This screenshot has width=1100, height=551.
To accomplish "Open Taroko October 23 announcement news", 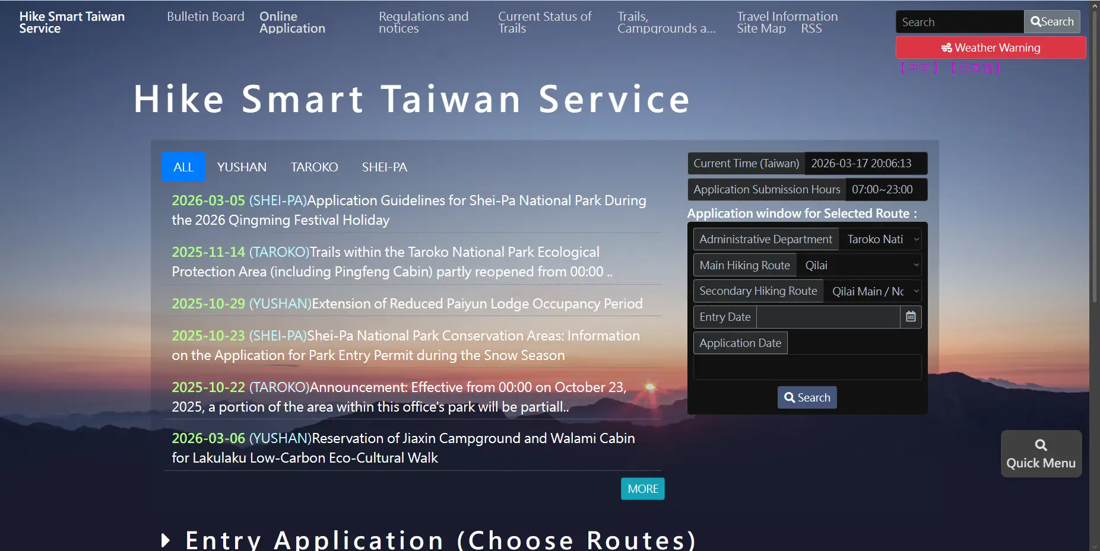I will tap(399, 397).
